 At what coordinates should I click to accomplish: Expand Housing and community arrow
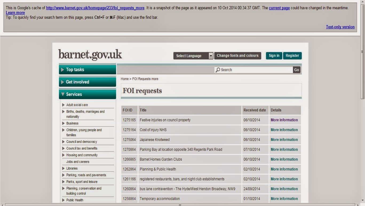[64, 155]
